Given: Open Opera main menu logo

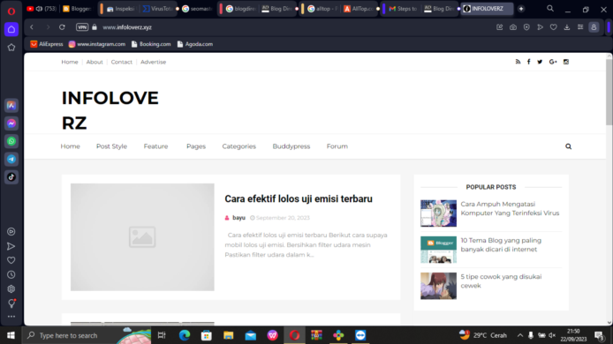Looking at the screenshot, I should 11,11.
